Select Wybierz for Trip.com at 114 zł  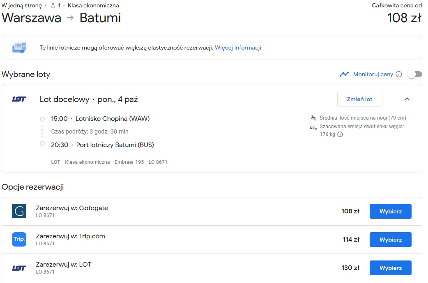(x=391, y=240)
